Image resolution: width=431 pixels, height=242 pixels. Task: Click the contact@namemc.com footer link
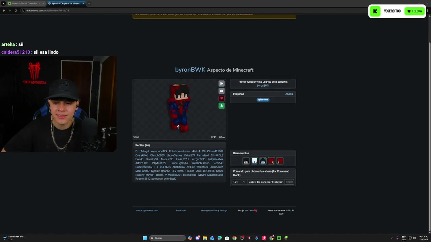[x=147, y=210]
